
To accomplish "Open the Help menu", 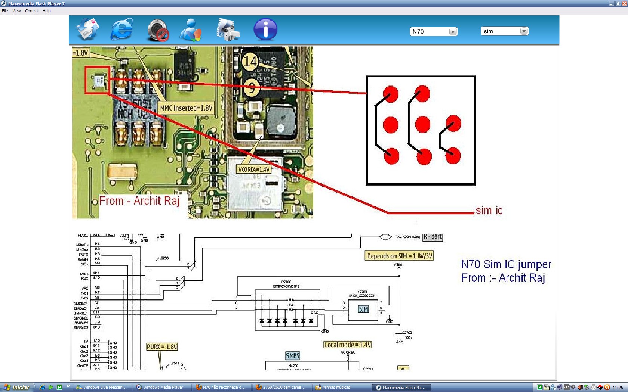I will (46, 11).
